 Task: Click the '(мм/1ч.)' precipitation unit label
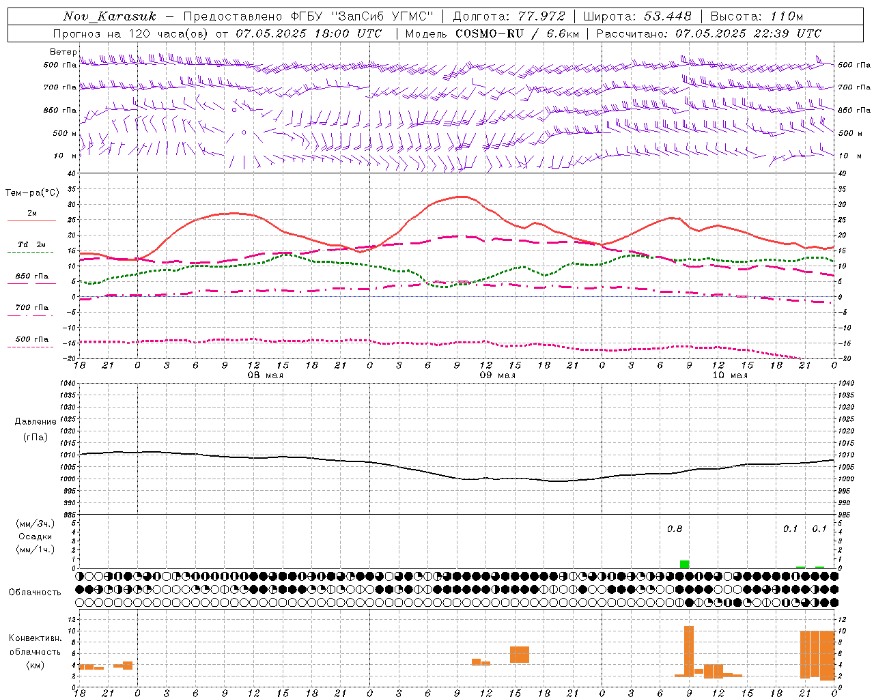point(36,550)
